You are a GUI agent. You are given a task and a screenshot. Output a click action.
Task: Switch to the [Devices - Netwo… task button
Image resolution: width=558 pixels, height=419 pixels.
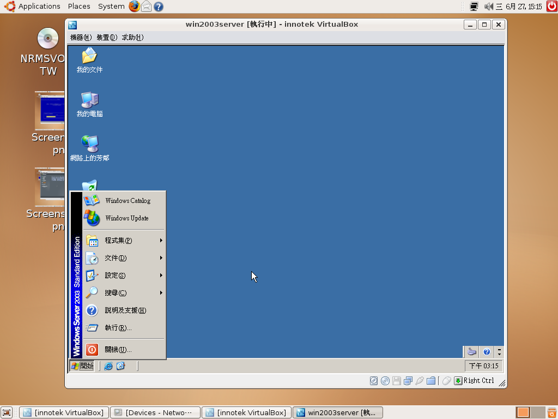click(155, 412)
